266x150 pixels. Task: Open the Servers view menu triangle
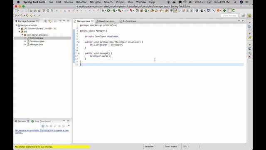(x=69, y=126)
